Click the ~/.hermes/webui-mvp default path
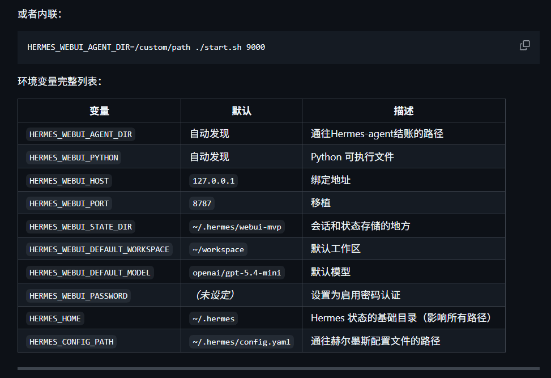Image resolution: width=551 pixels, height=378 pixels. [237, 227]
